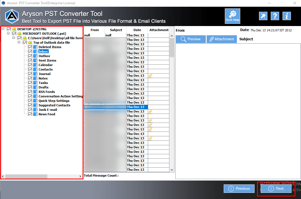Image resolution: width=301 pixels, height=199 pixels.
Task: Click message list scroll up arrow
Action: 172,36
